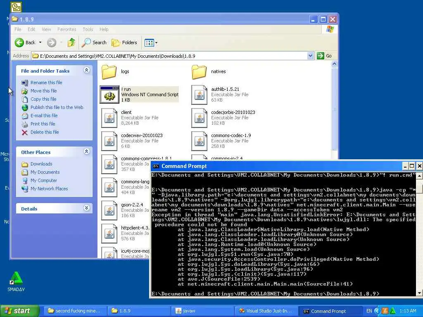Expand the Details panel
The height and width of the screenshot is (317, 423).
coord(86,208)
